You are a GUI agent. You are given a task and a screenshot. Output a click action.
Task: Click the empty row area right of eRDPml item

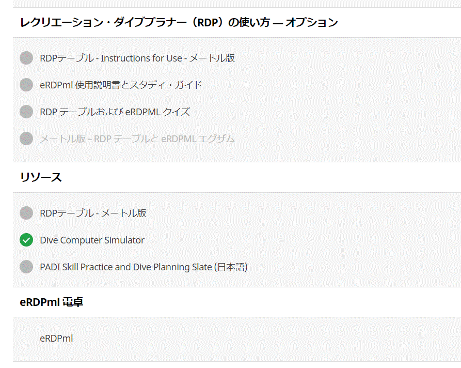click(265, 339)
